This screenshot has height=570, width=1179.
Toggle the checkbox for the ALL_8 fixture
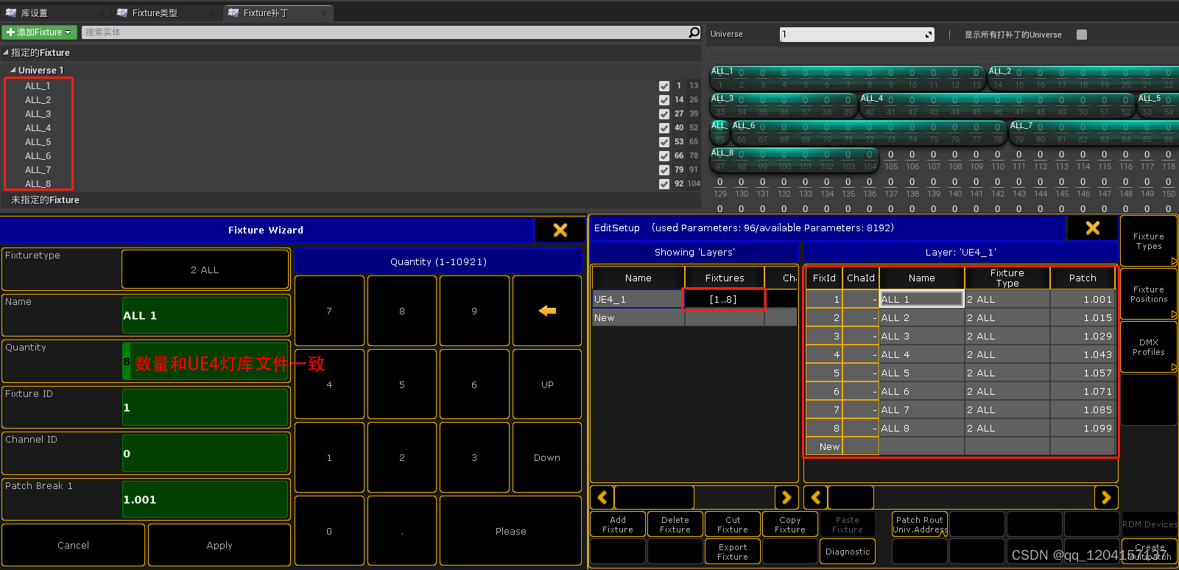point(664,183)
